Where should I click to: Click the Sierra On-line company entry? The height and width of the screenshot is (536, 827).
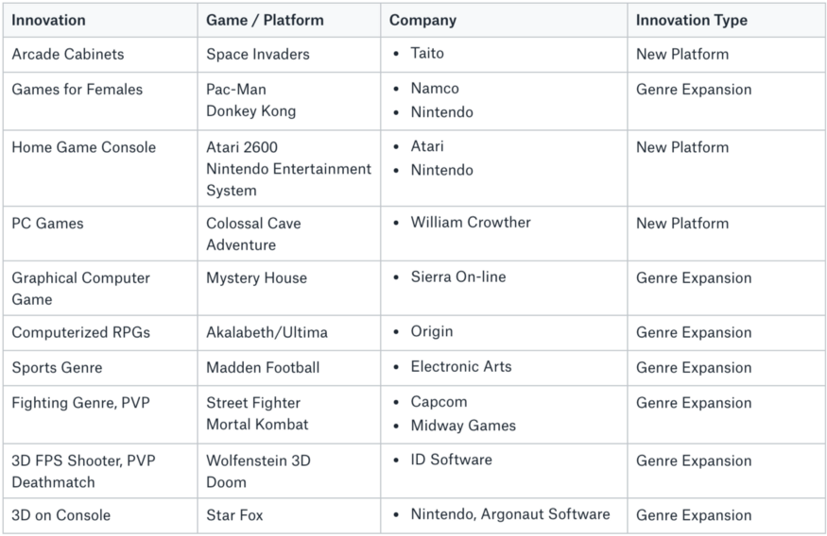coord(458,277)
